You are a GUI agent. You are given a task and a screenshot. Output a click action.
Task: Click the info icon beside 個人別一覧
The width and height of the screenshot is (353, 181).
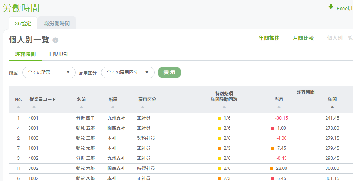coord(55,40)
